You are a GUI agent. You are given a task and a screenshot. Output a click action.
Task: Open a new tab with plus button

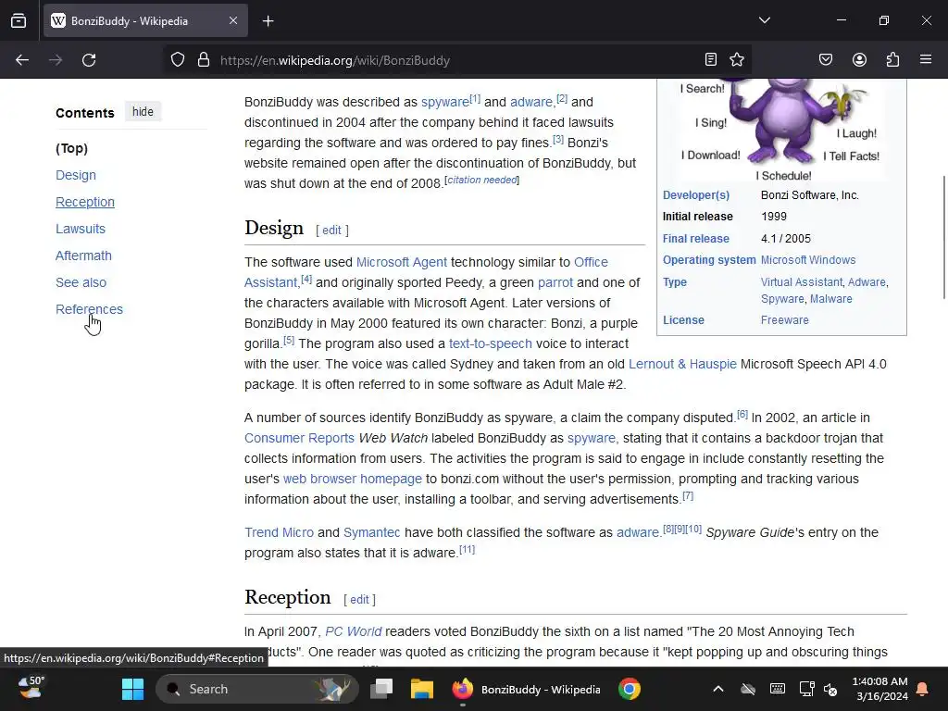(268, 21)
